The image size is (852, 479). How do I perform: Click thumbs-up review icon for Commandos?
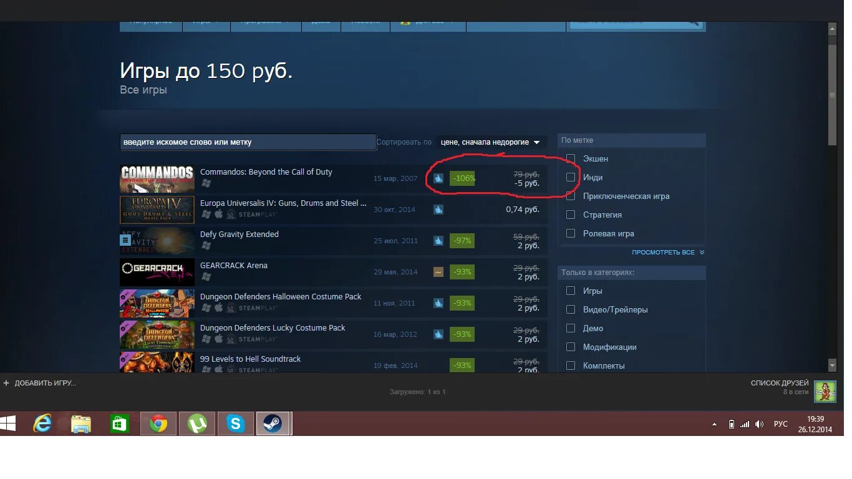[x=438, y=178]
